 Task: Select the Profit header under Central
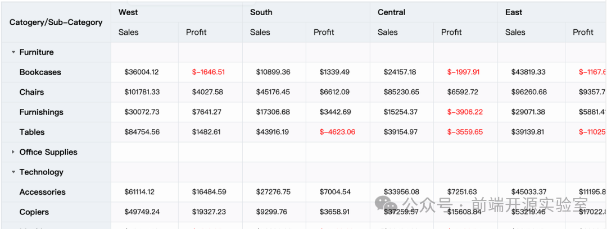(x=451, y=32)
